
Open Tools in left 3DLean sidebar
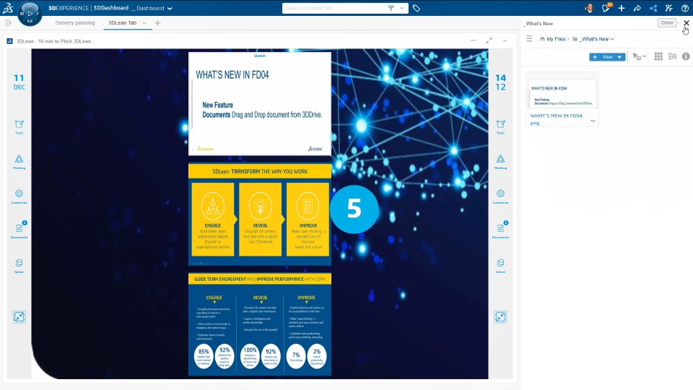pyautogui.click(x=19, y=126)
